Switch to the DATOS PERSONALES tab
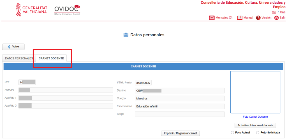The width and height of the screenshot is (287, 139). [x=19, y=58]
